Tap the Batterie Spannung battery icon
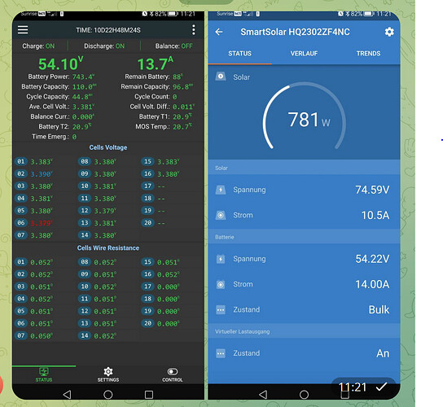 (221, 259)
